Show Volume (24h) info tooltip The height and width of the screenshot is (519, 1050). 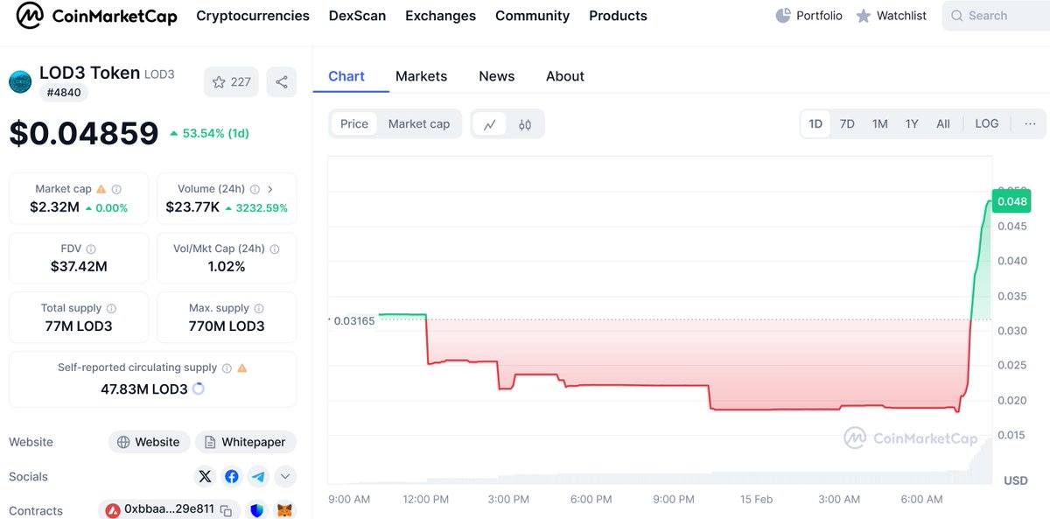tap(255, 189)
